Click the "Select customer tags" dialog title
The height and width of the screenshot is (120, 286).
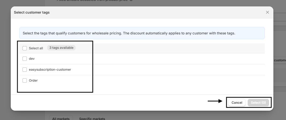coord(32,12)
